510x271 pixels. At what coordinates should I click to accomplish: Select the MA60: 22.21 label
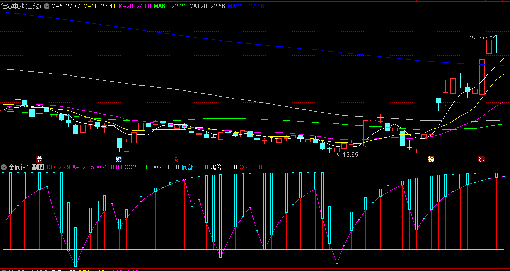(170, 6)
